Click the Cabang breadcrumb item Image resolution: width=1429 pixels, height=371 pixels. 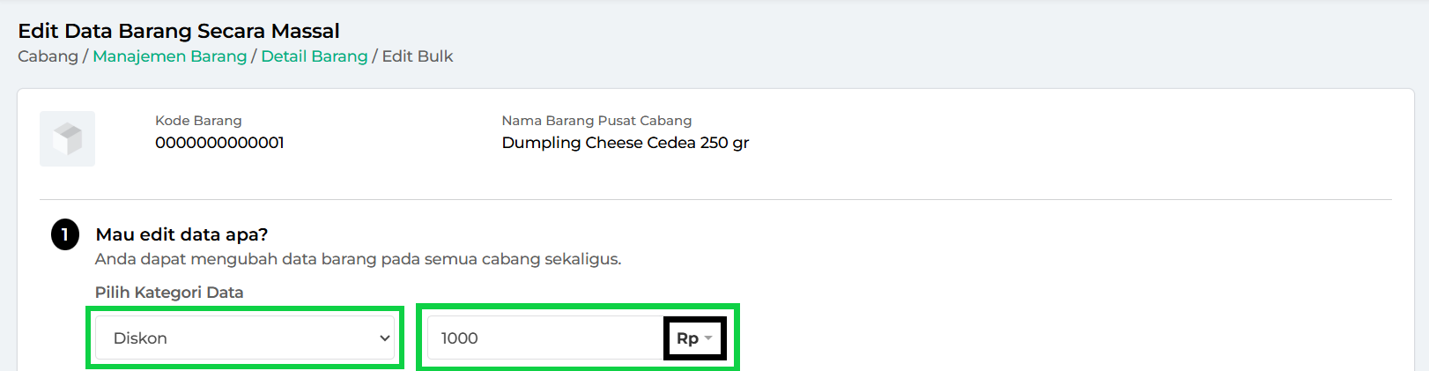pyautogui.click(x=48, y=56)
